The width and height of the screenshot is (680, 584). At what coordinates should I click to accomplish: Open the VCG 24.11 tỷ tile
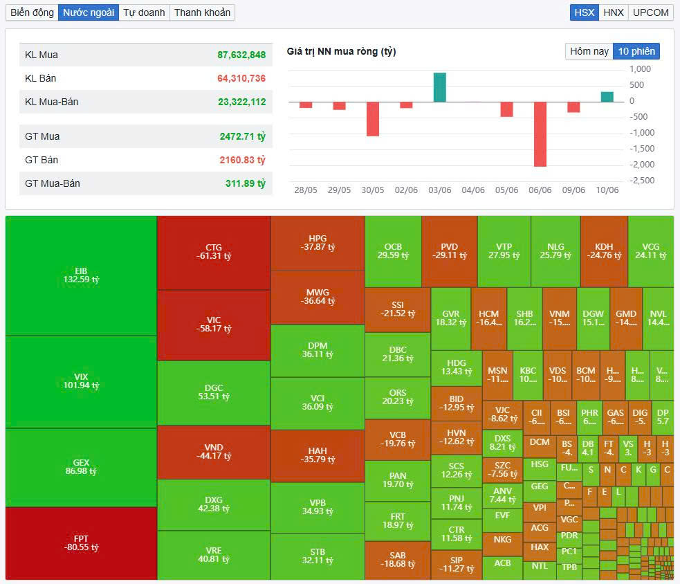click(651, 252)
